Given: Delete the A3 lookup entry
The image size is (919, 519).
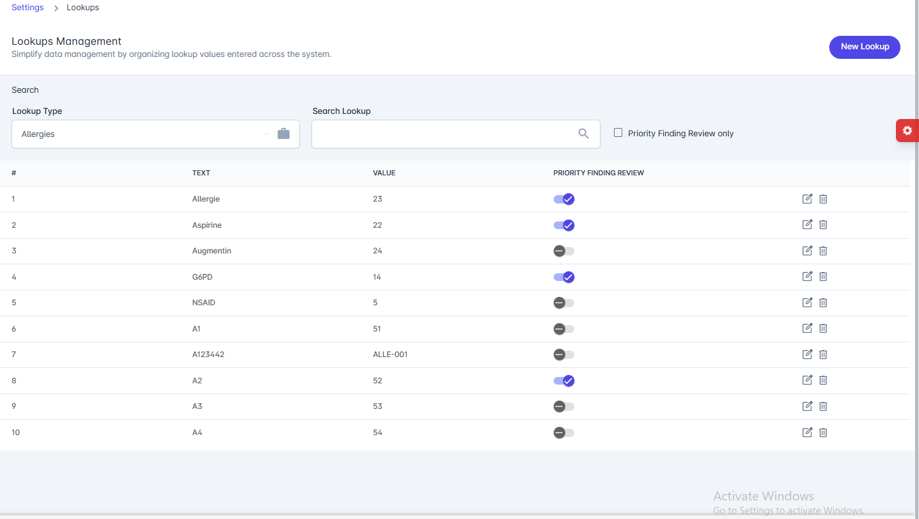Looking at the screenshot, I should click(x=824, y=406).
